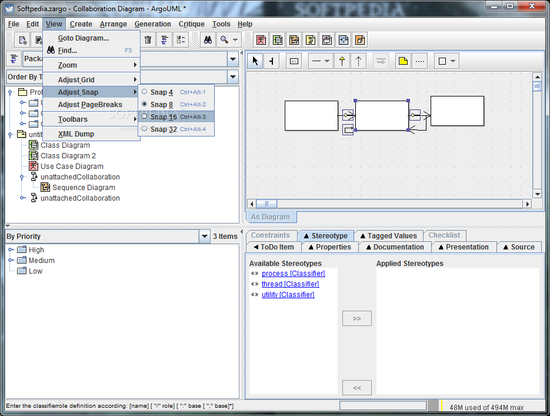Click the memory usage indicator in status bar
The width and height of the screenshot is (550, 416).
(486, 407)
